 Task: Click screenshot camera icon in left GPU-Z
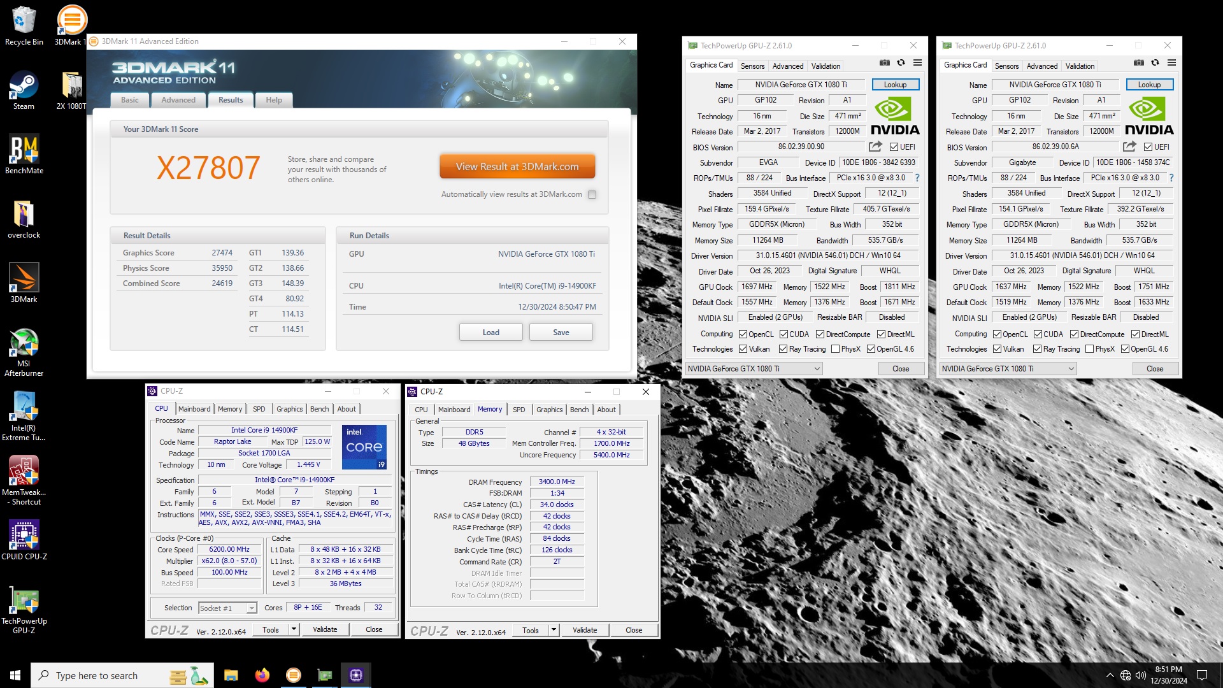(x=885, y=62)
